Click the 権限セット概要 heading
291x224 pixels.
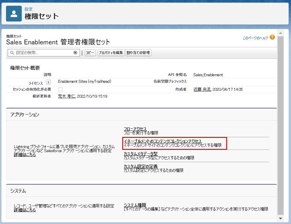point(25,68)
